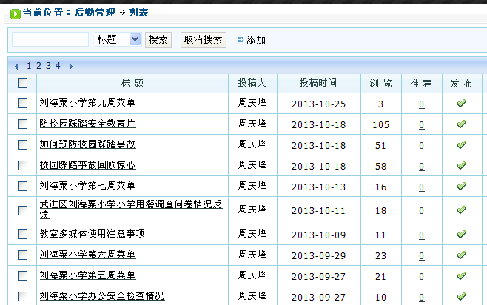Click recommend value 0 for 刘海粟小学第六周菜单

pyautogui.click(x=421, y=256)
